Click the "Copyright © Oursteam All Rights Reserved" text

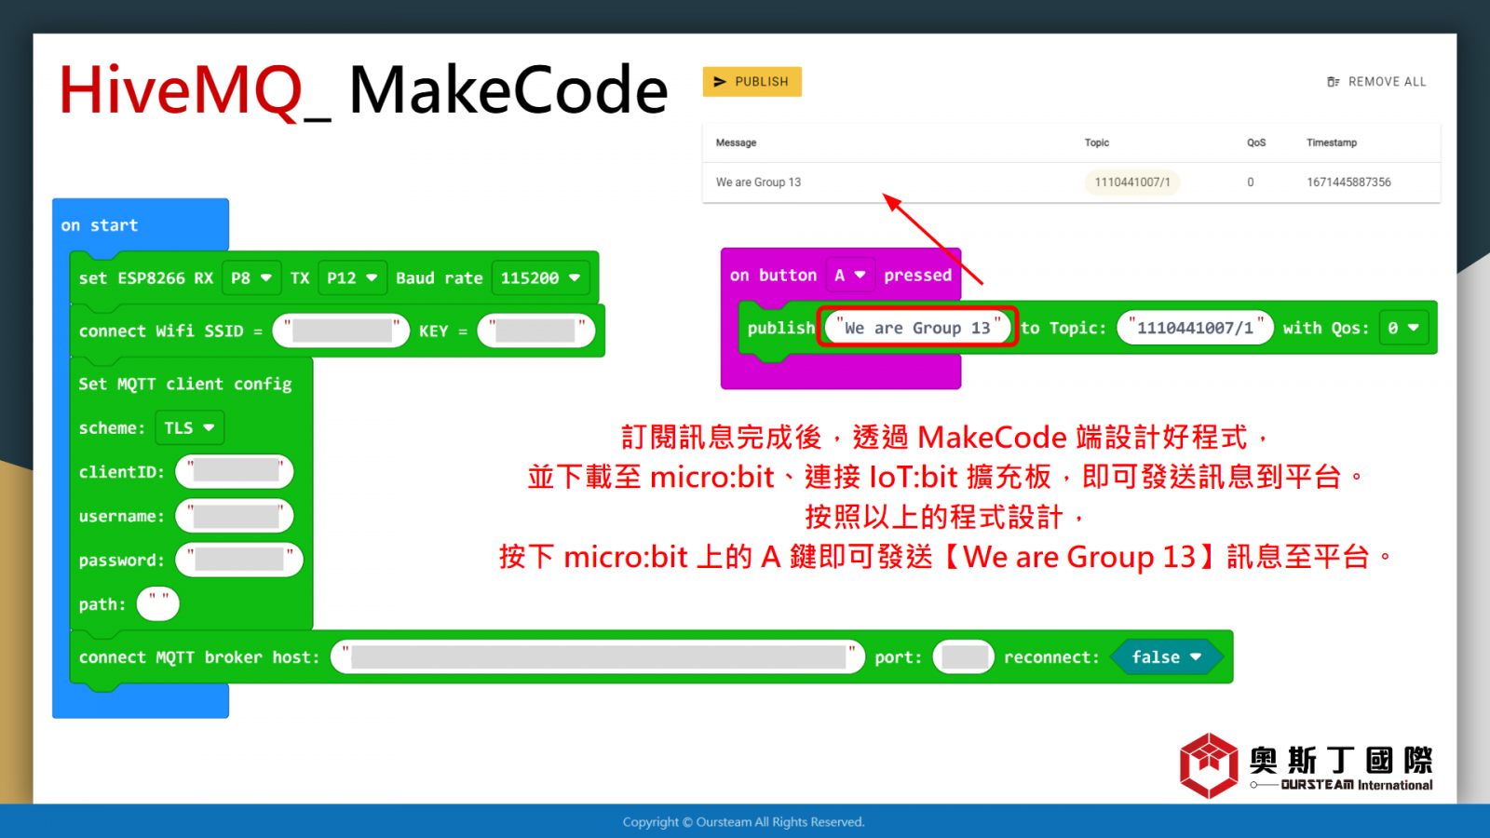(743, 822)
